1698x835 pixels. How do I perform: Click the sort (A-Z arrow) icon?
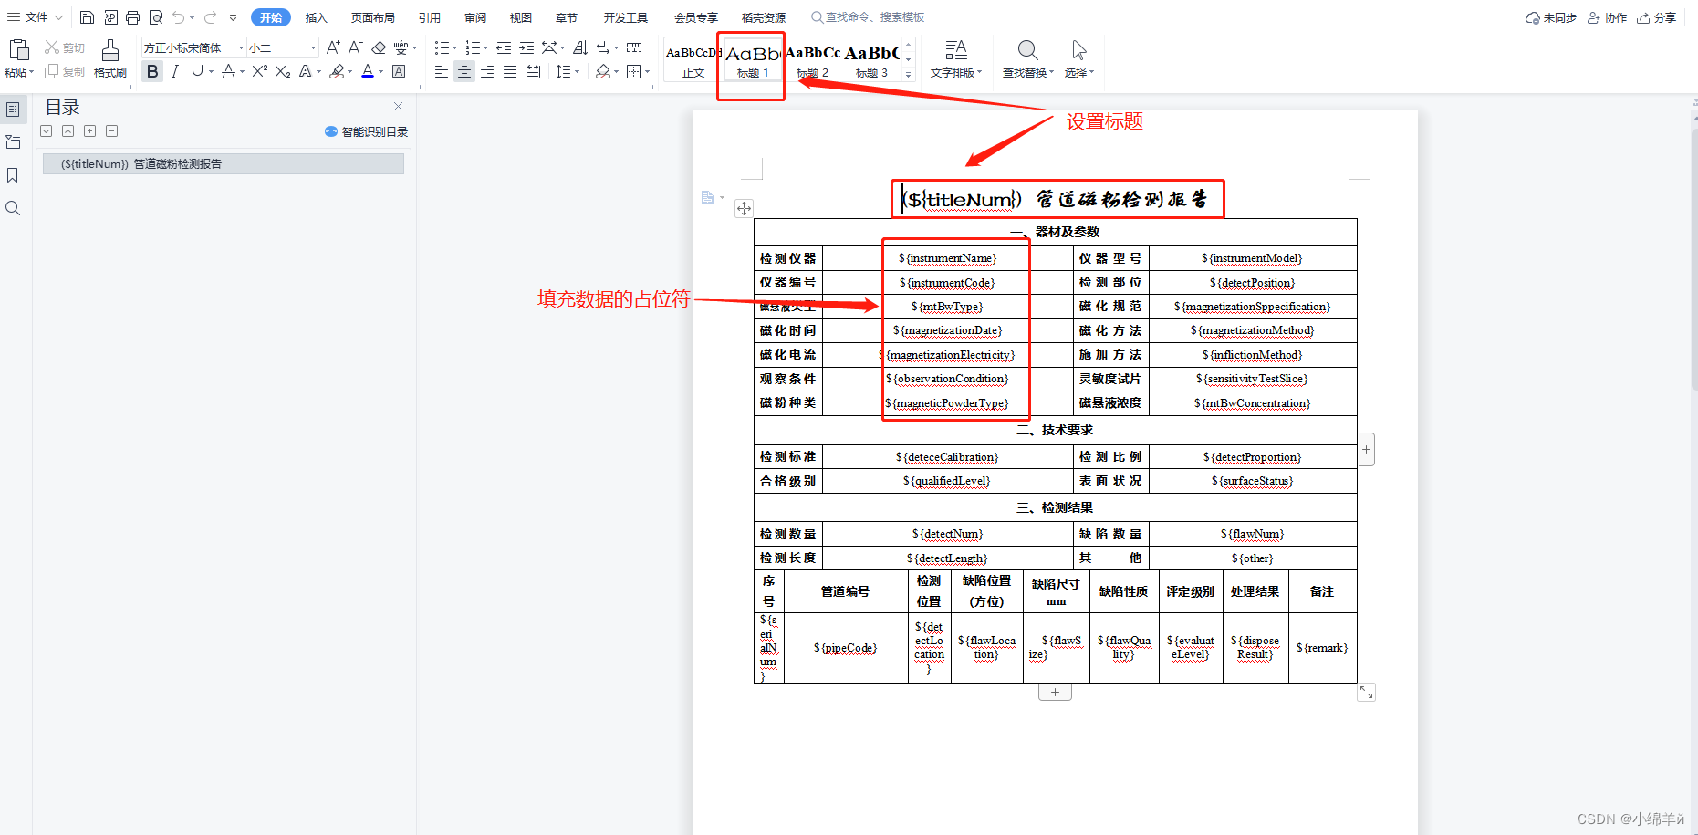(x=580, y=47)
